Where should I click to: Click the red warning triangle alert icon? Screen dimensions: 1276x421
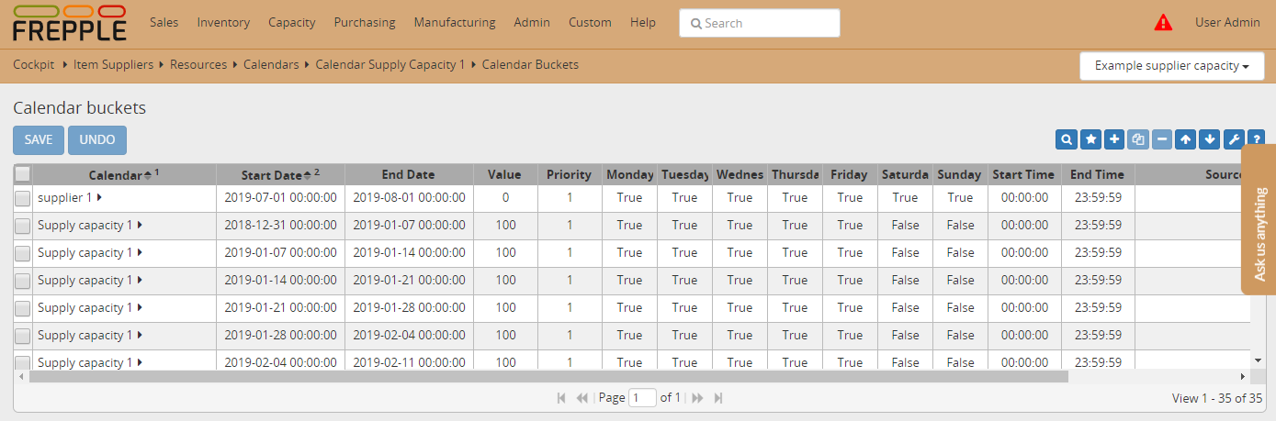click(1163, 22)
